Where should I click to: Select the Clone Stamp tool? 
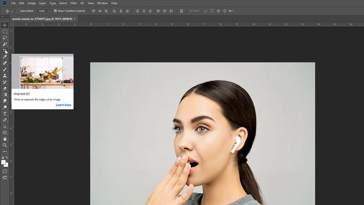click(5, 76)
